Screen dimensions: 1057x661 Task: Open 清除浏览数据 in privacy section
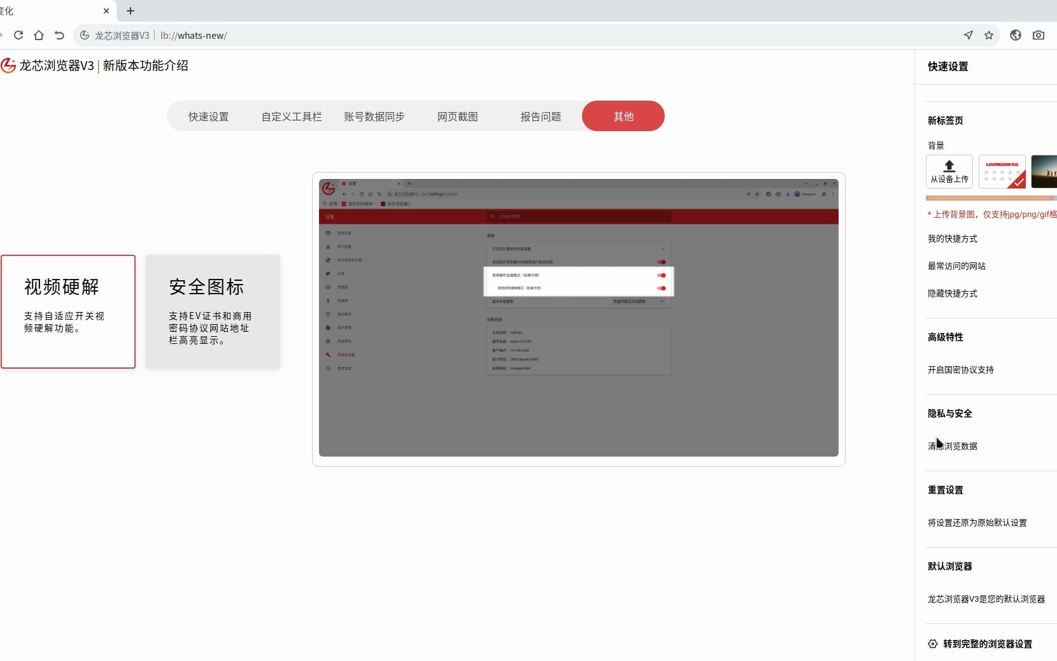(x=953, y=446)
